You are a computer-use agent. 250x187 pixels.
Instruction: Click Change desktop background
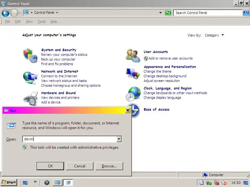point(165,76)
